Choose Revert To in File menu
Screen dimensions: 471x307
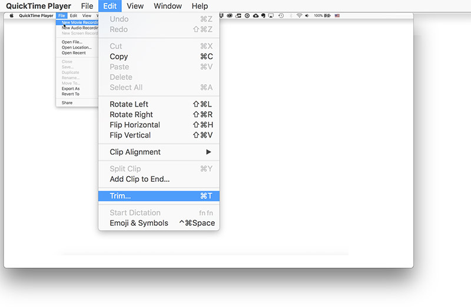pos(77,94)
